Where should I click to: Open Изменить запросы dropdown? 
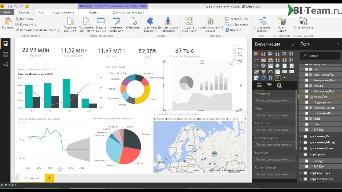[x=116, y=25]
